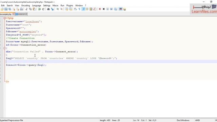Open the Window menu
Viewport: 217px width, 122px height.
click(x=79, y=5)
